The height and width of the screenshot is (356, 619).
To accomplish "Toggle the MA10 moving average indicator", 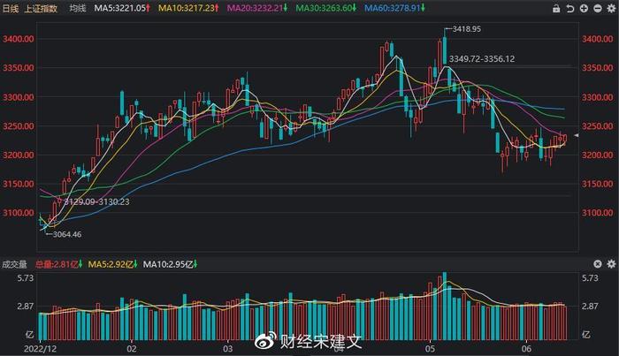I will 183,9.
